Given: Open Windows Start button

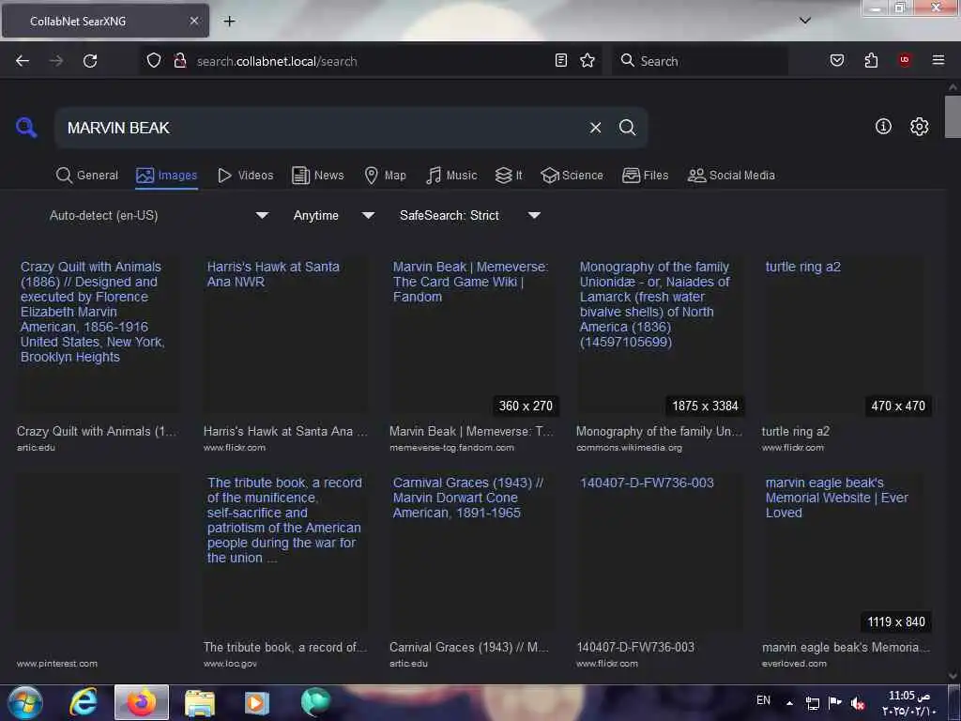Looking at the screenshot, I should pos(24,702).
